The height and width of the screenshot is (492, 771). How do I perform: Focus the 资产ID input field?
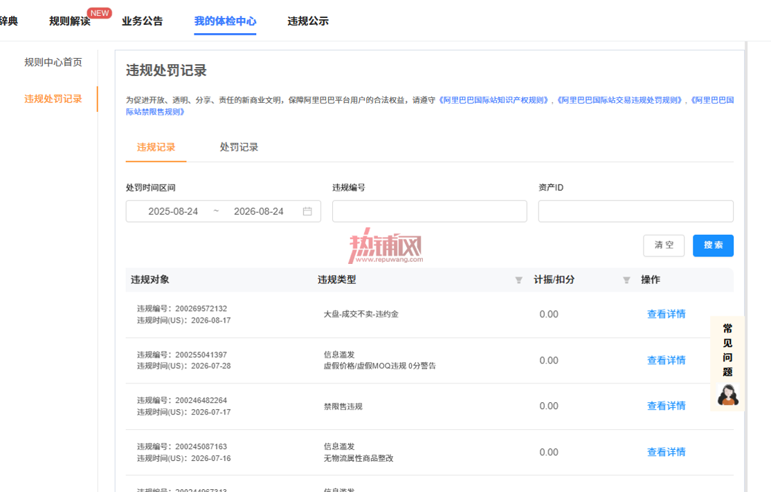tap(636, 211)
